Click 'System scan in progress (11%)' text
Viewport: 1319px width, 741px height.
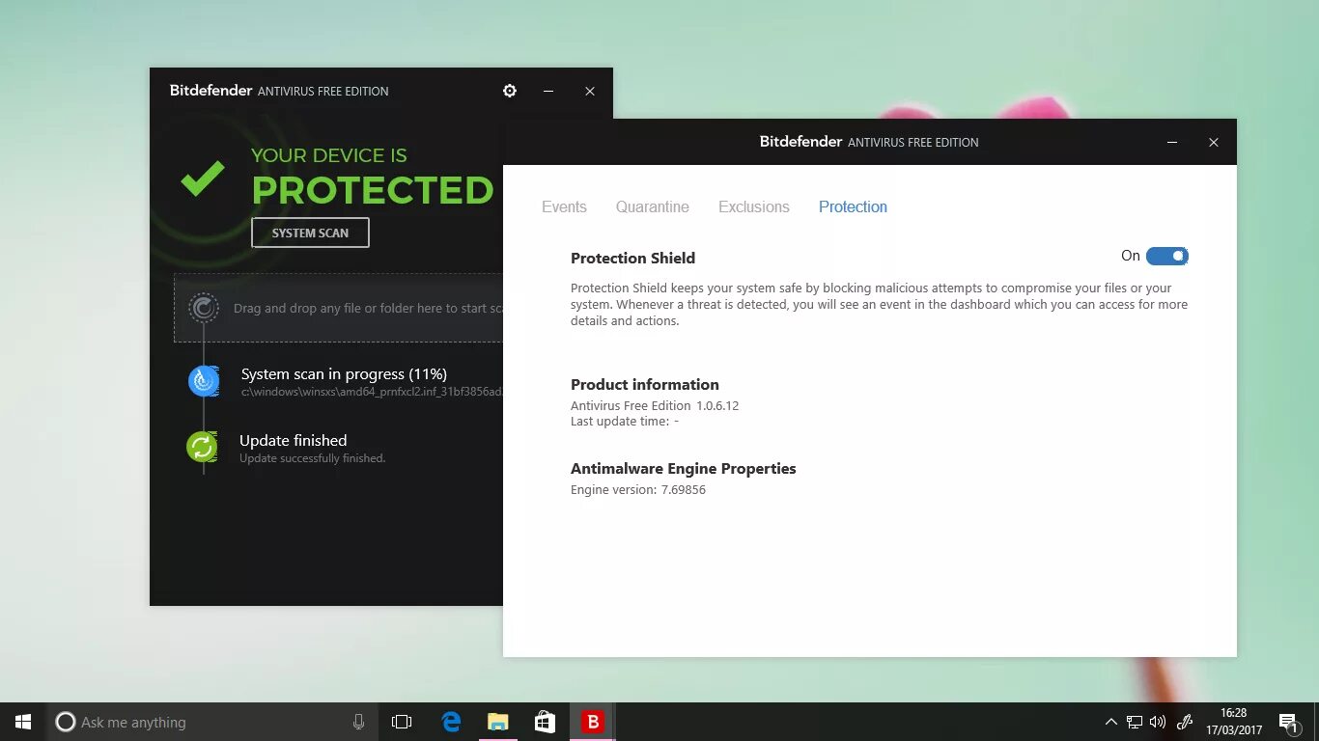344,374
